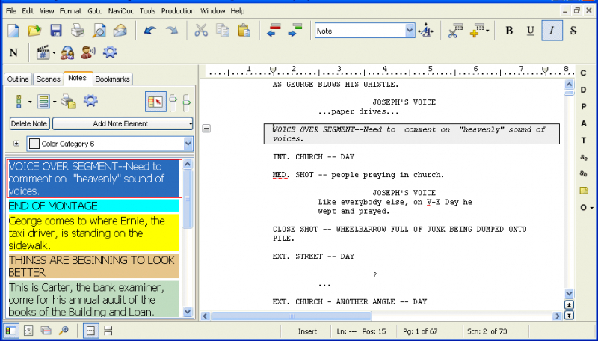The image size is (598, 341).
Task: Click the Undo arrow icon
Action: (150, 31)
